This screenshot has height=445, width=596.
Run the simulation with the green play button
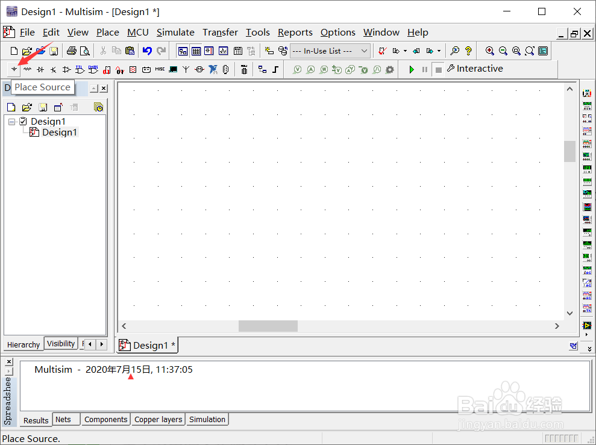pyautogui.click(x=411, y=69)
